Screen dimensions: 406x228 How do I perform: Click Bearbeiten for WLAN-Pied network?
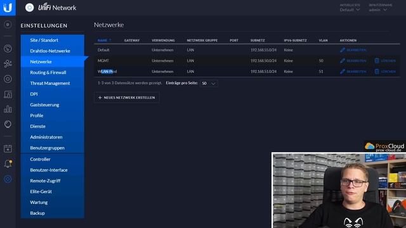tap(353, 72)
